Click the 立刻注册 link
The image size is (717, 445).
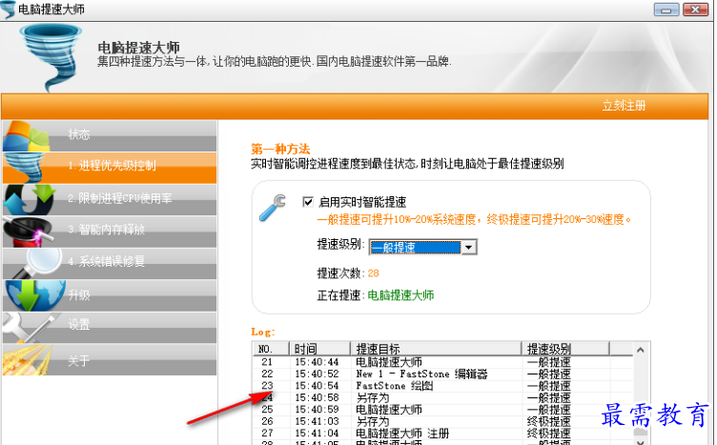[x=624, y=106]
